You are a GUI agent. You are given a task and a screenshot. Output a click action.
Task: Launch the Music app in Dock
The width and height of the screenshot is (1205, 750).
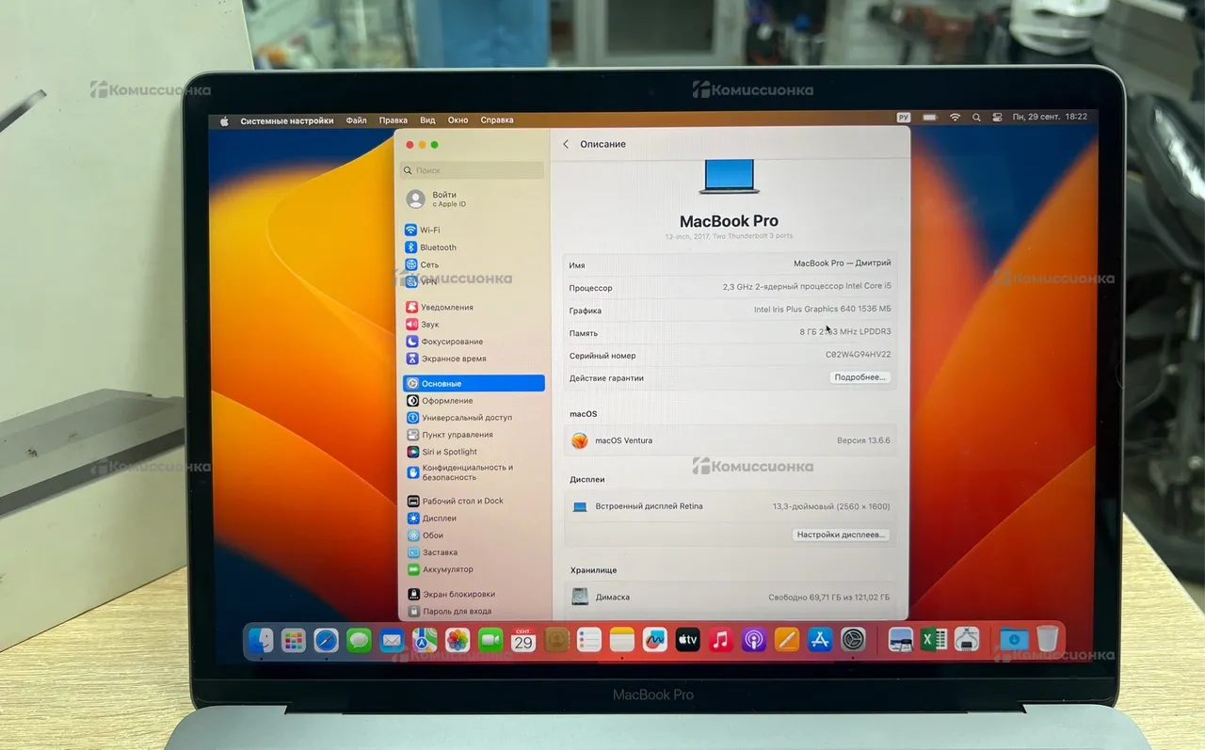721,641
